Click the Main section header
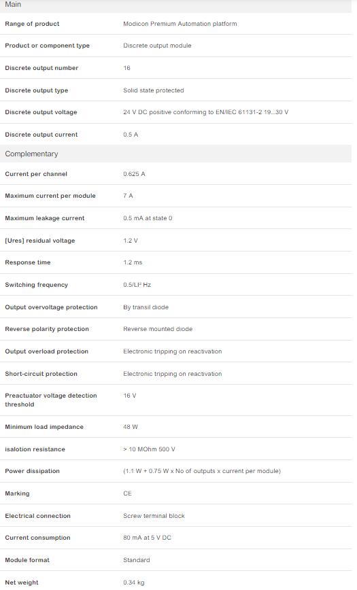 point(175,5)
